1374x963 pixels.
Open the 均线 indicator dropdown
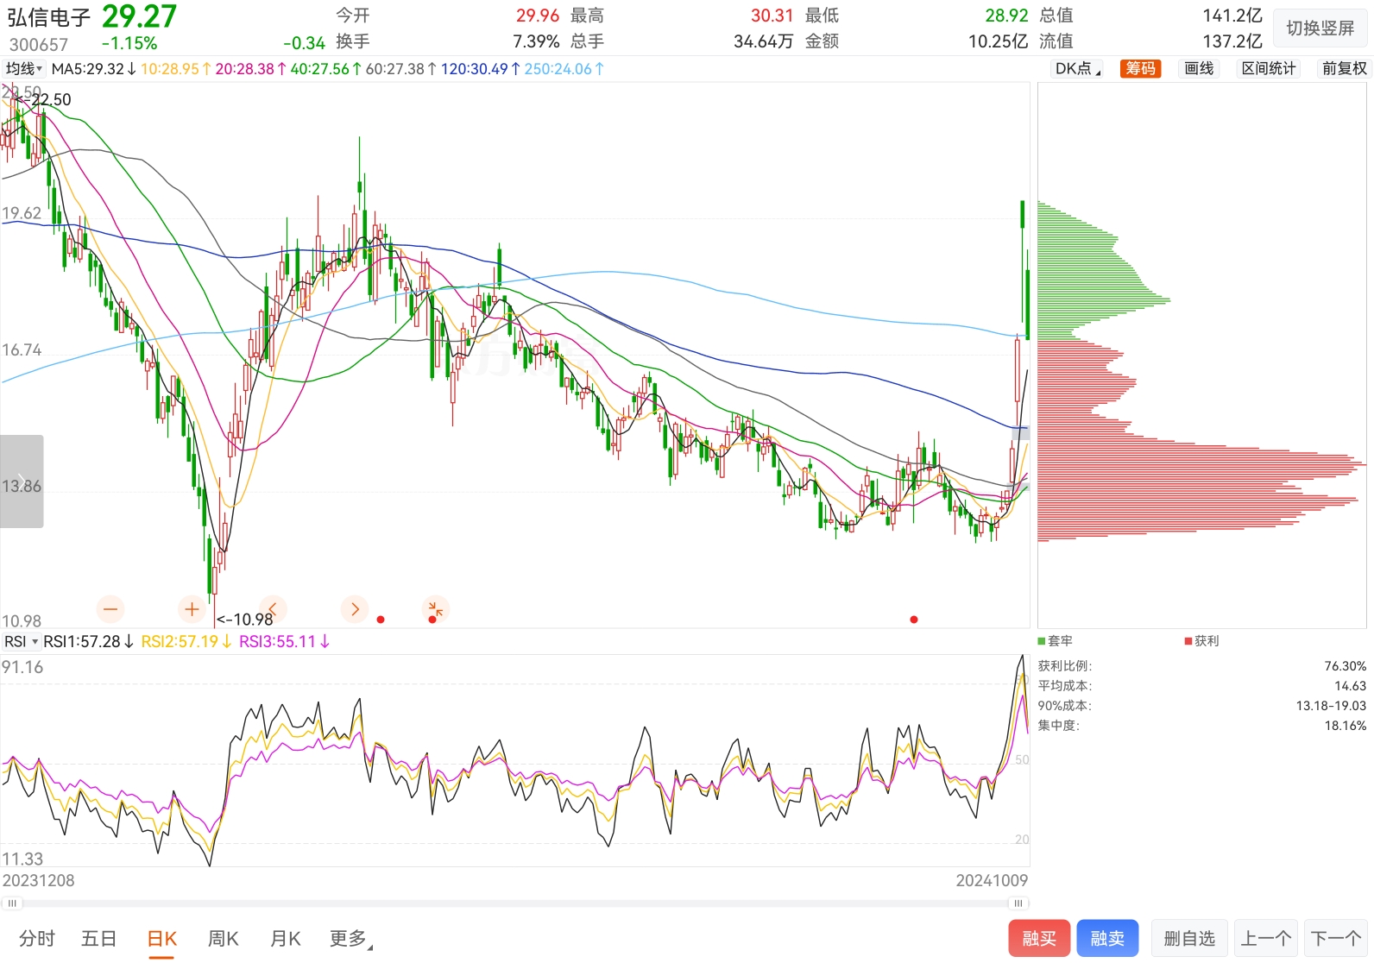24,69
